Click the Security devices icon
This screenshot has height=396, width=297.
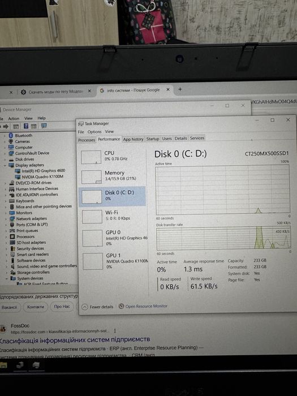[12, 248]
